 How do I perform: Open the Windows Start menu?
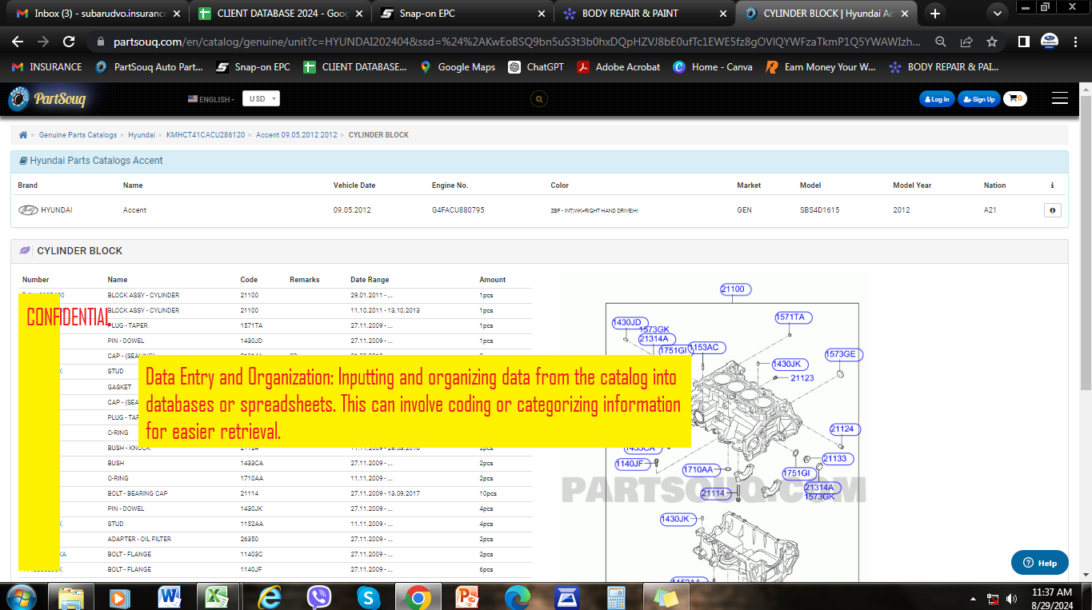22,597
